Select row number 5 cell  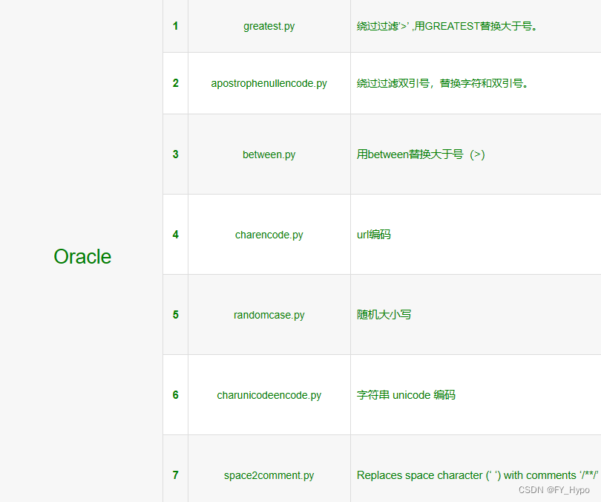(x=176, y=315)
